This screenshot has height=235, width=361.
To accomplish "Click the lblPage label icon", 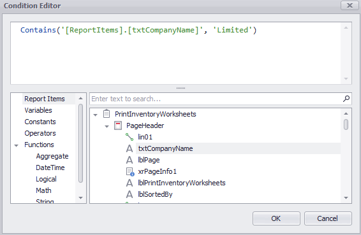I will tap(129, 160).
